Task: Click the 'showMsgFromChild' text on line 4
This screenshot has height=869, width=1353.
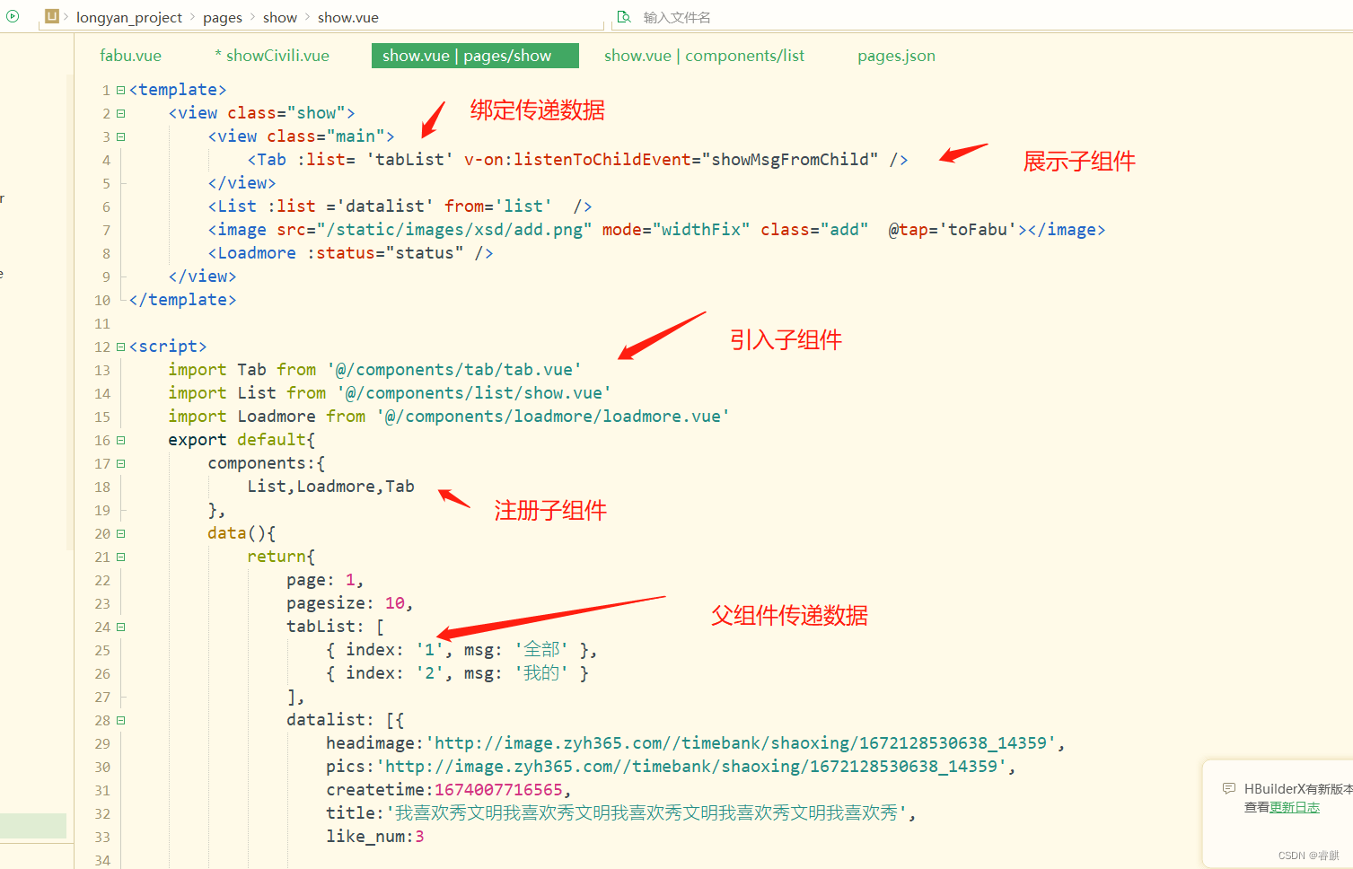Action: (790, 160)
